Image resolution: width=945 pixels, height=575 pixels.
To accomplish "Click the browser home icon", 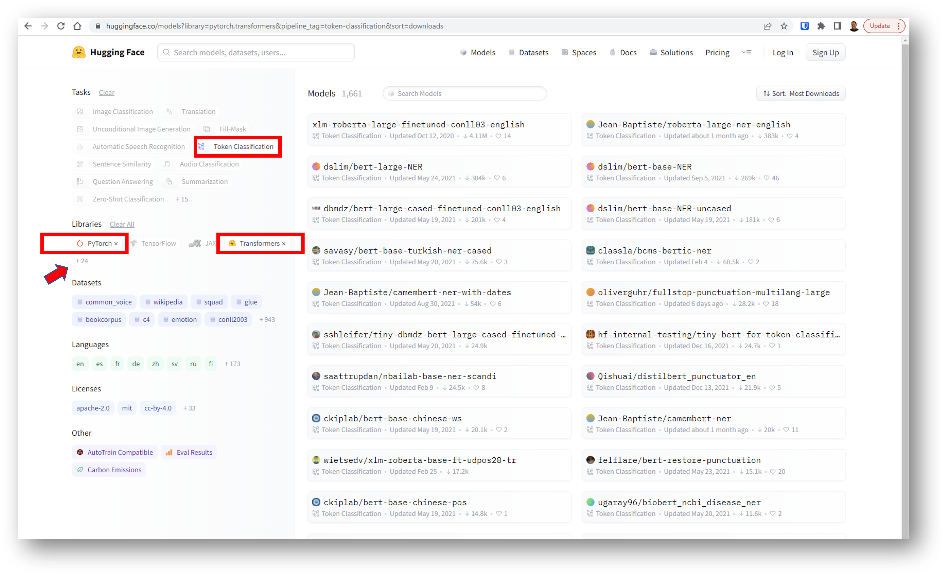I will pyautogui.click(x=78, y=26).
